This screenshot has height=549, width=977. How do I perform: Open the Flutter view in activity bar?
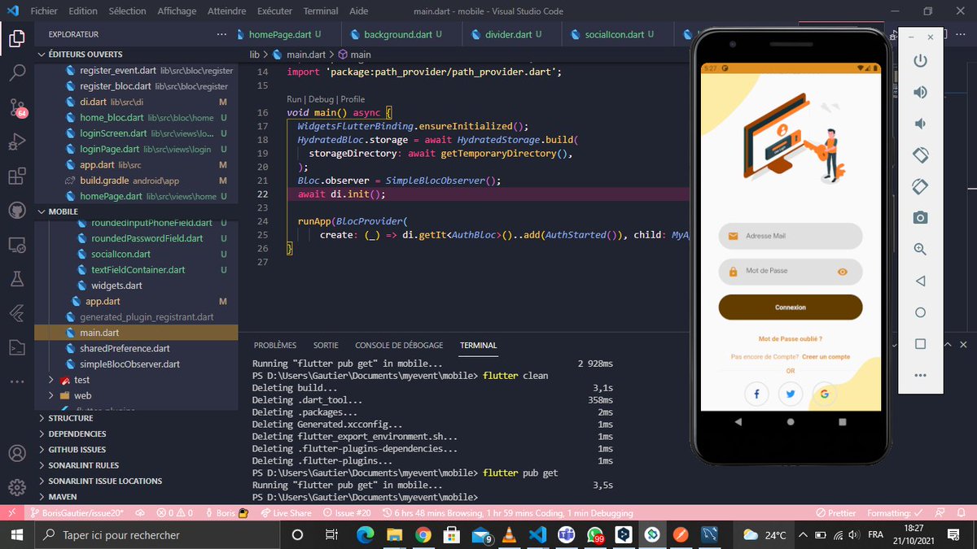[x=17, y=313]
